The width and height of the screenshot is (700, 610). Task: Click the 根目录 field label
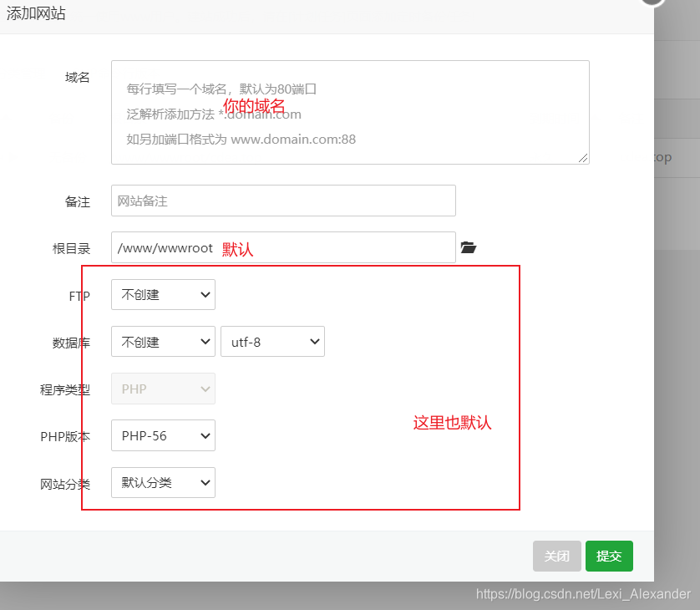click(x=71, y=249)
